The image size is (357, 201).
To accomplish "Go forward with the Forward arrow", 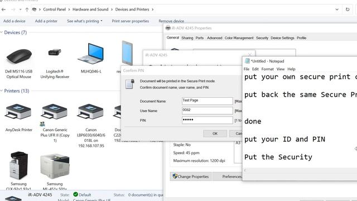I will click(x=13, y=9).
